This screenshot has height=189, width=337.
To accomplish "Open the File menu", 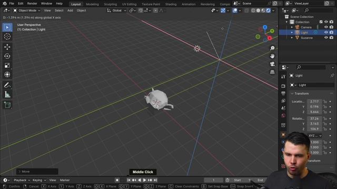I will pyautogui.click(x=12, y=4).
